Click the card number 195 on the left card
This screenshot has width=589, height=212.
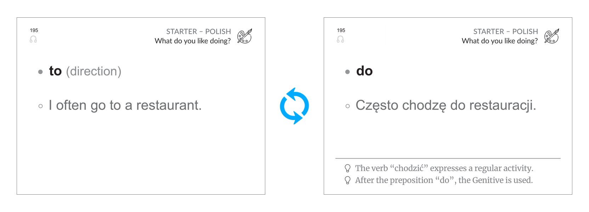coord(34,30)
